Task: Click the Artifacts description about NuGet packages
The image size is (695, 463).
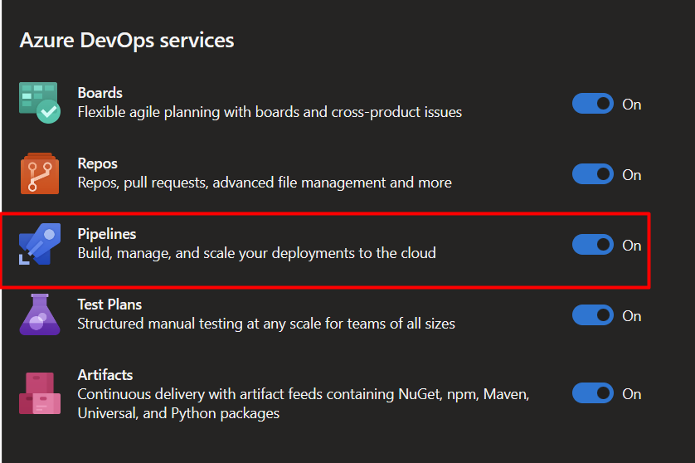Action: point(304,403)
